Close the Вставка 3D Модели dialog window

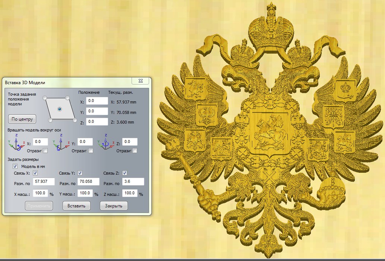point(141,80)
